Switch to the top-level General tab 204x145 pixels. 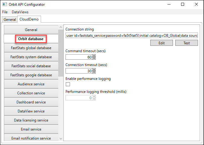[10, 20]
